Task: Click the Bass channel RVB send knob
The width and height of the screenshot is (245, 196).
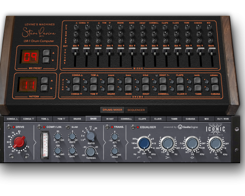Action: (132, 34)
